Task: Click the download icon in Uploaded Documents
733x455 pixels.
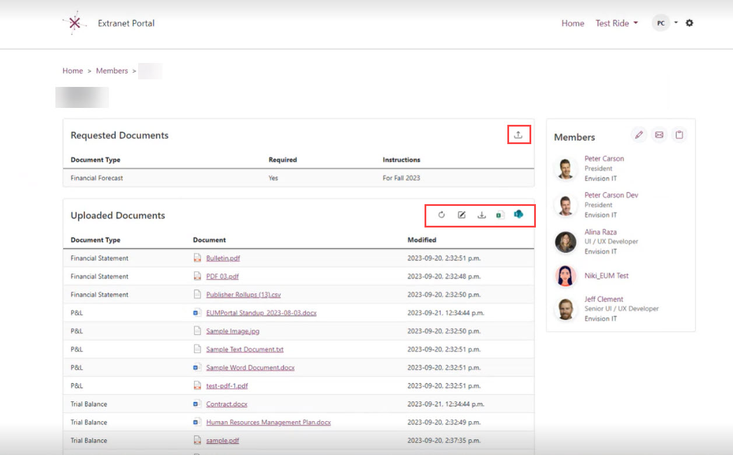Action: pos(482,215)
